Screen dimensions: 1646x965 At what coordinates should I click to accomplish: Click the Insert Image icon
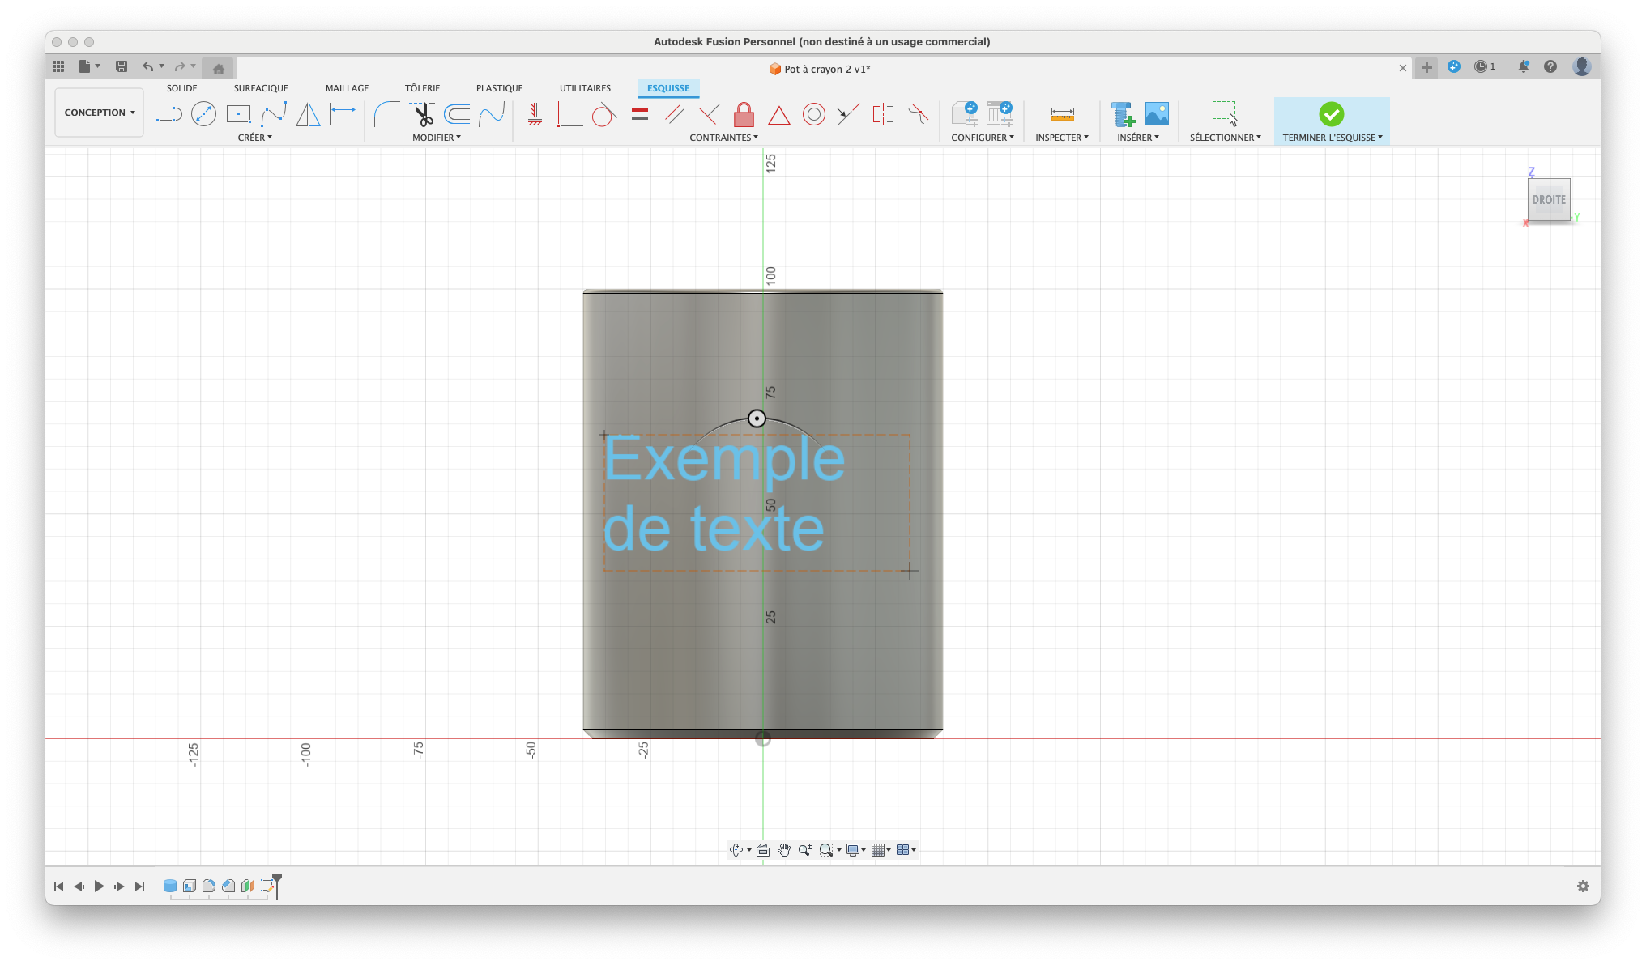pos(1157,114)
